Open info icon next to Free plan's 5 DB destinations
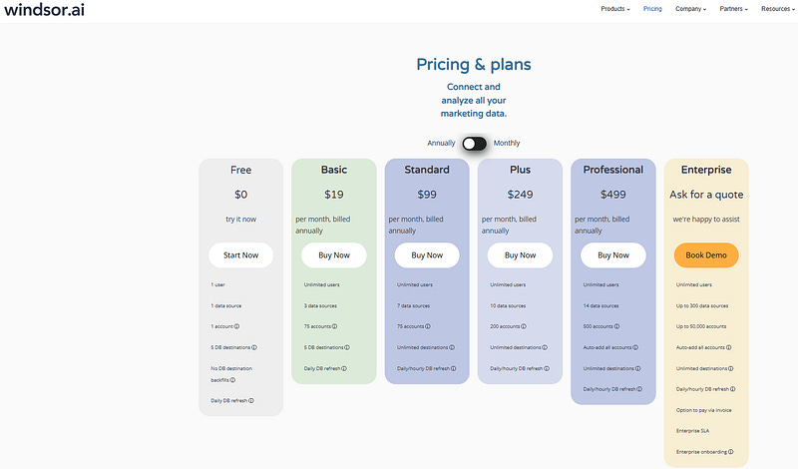This screenshot has width=798, height=469. (x=254, y=347)
